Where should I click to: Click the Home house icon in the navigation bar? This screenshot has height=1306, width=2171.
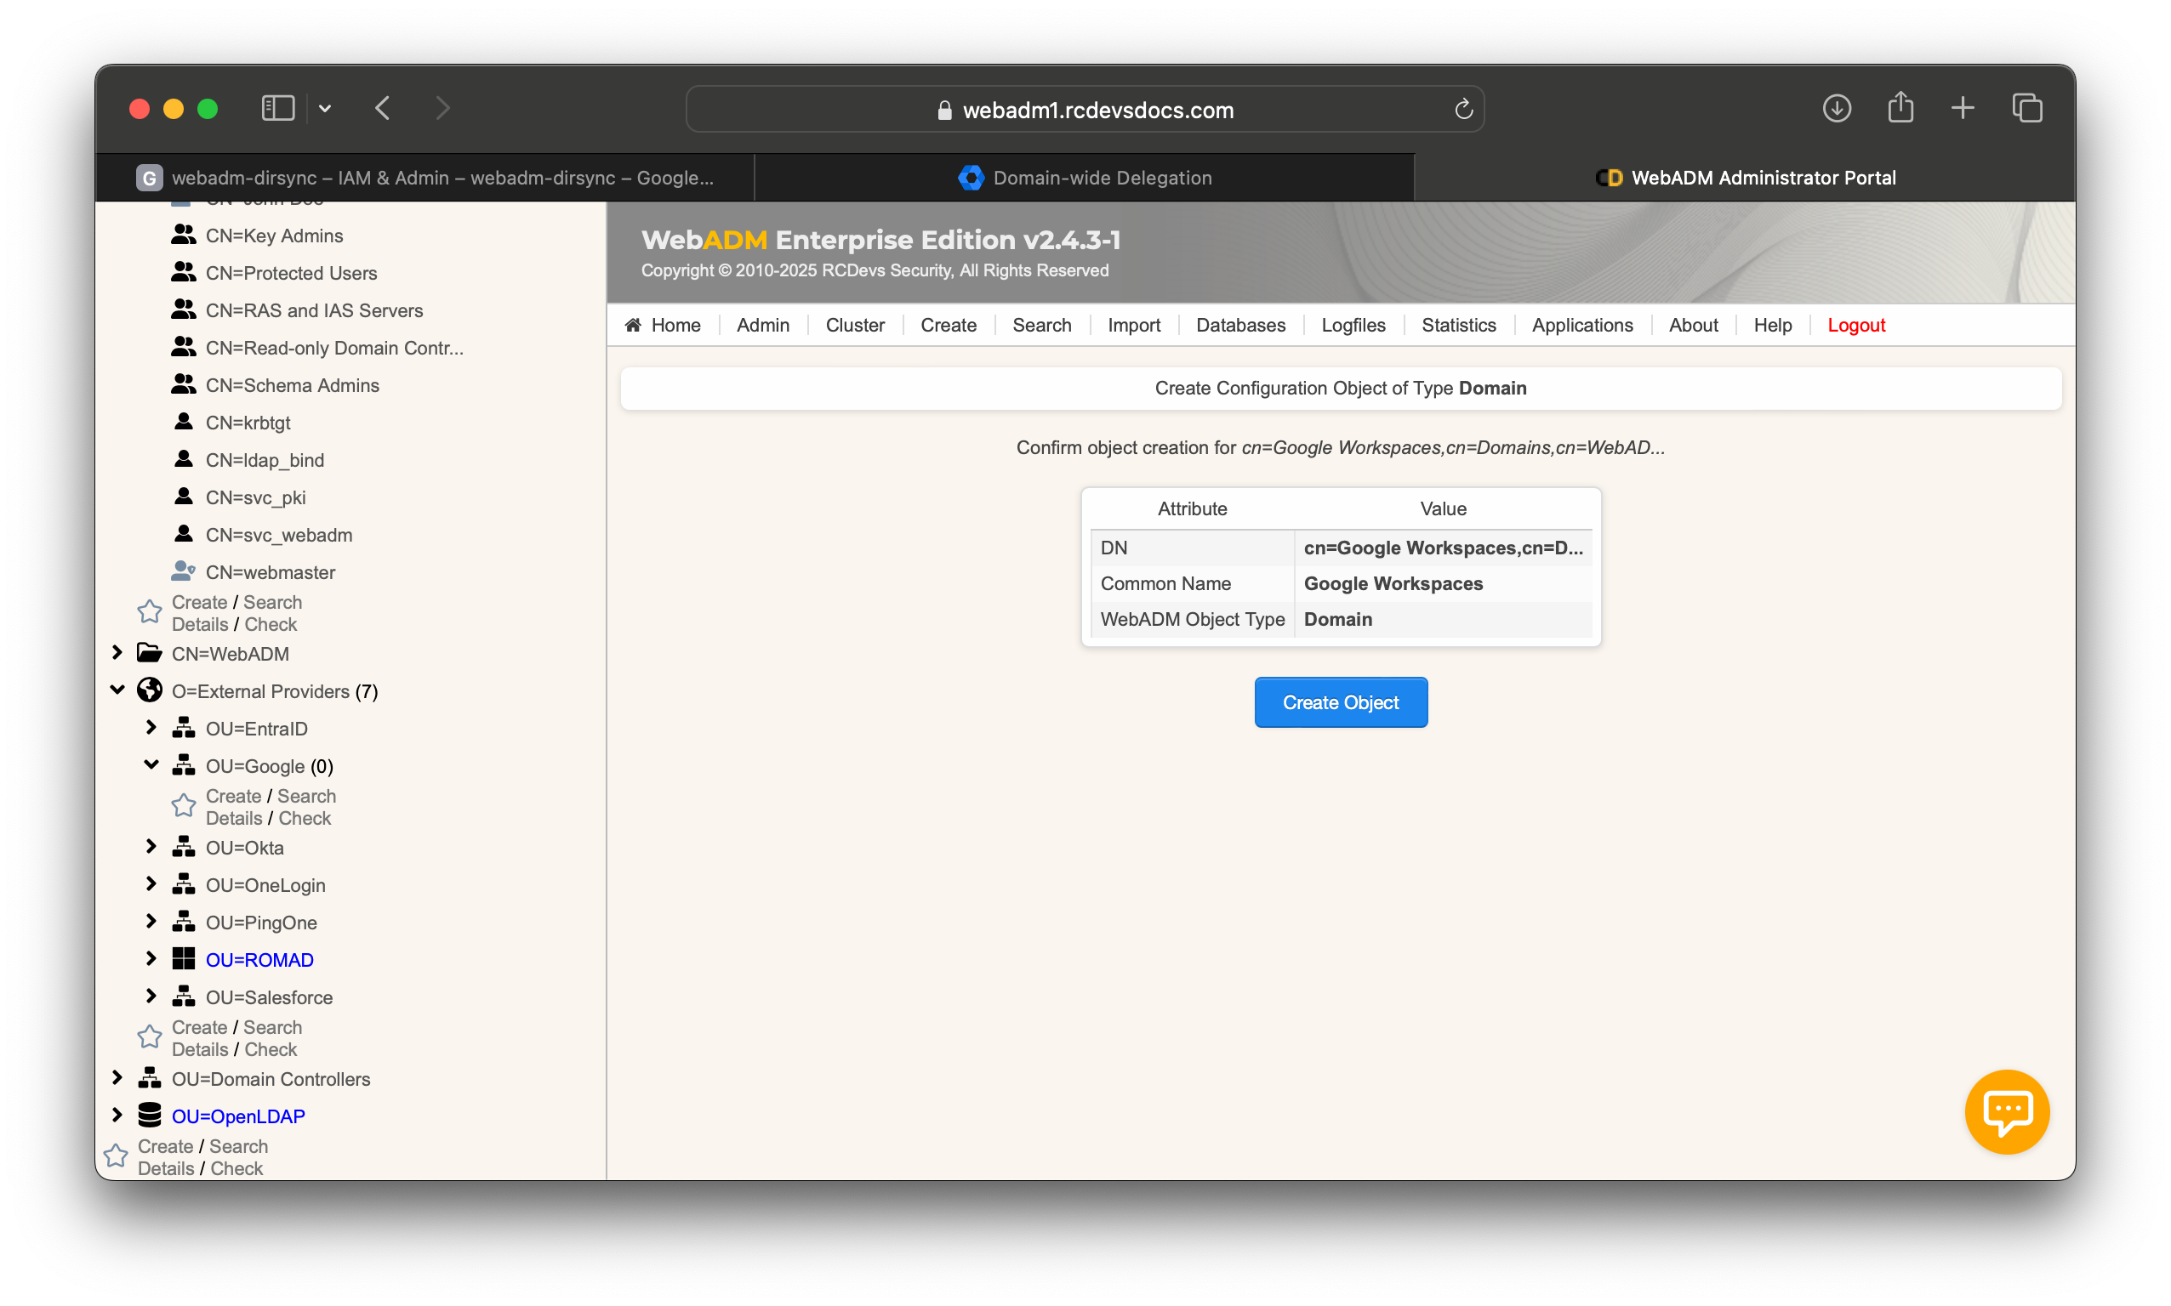(633, 325)
